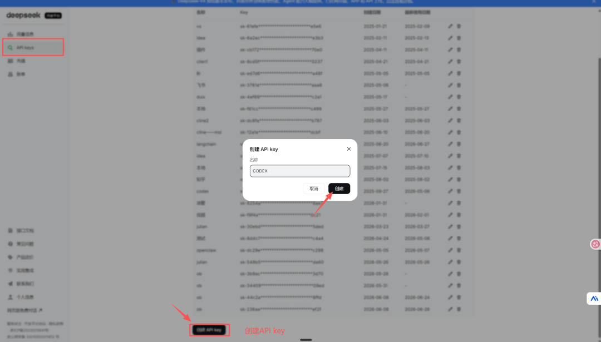Click the deepseek logo
The image size is (601, 342).
tap(23, 16)
